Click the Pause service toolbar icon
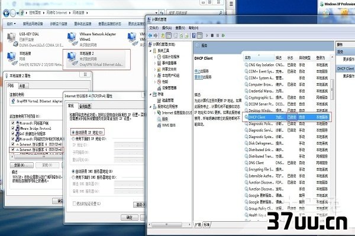 [x=218, y=35]
